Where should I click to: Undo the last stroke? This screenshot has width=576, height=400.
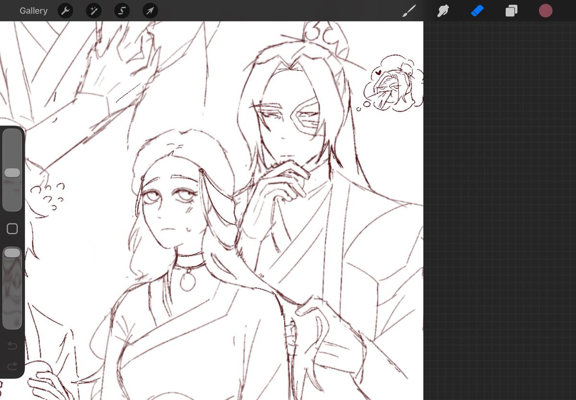tap(12, 346)
